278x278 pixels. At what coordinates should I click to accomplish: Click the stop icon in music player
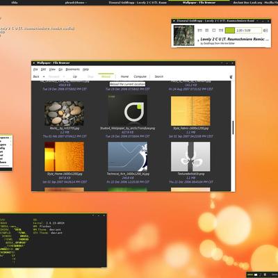point(214,31)
